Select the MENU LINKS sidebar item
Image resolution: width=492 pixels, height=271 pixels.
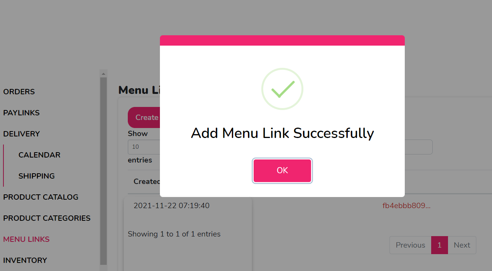(x=26, y=239)
